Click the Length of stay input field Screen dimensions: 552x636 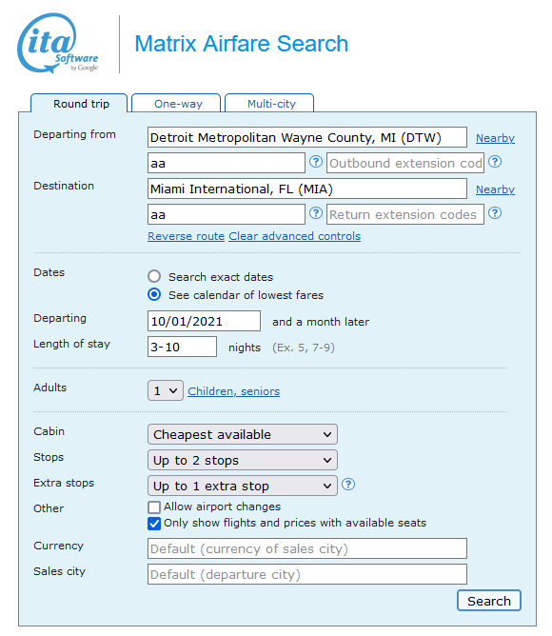(x=182, y=347)
